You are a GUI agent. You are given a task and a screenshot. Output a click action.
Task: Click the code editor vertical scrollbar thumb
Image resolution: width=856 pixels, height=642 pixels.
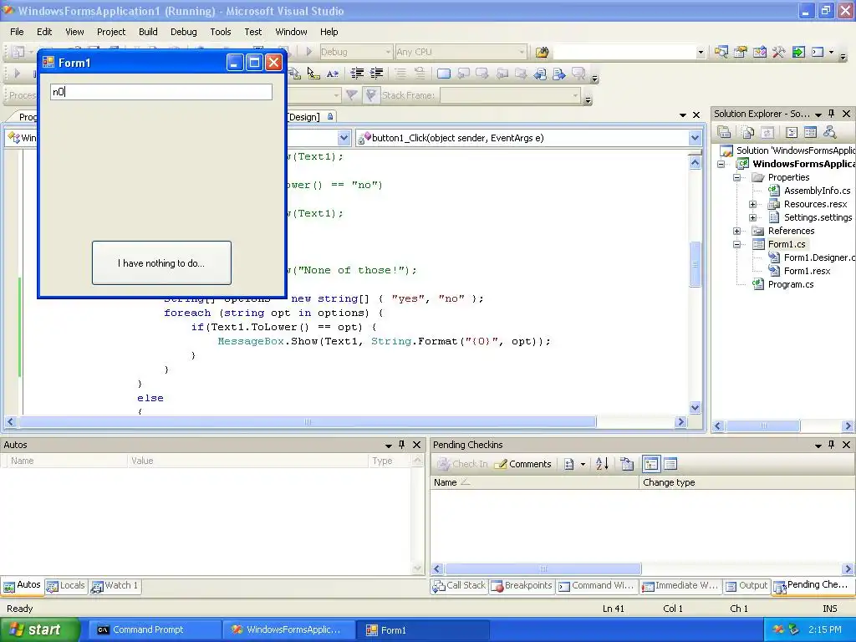pyautogui.click(x=695, y=263)
